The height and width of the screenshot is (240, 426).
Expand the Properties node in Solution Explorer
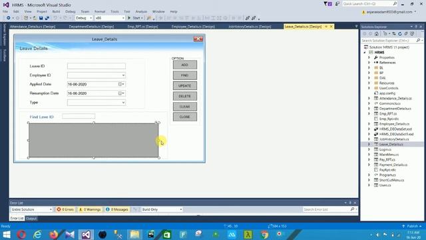pyautogui.click(x=369, y=57)
